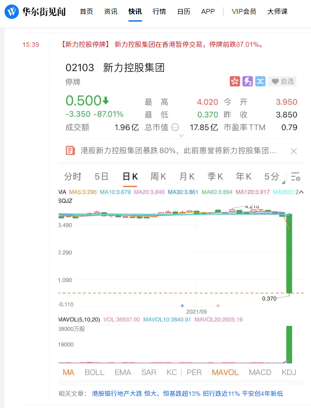
Task: Collapse the MA legend chevron
Action: pos(301,192)
